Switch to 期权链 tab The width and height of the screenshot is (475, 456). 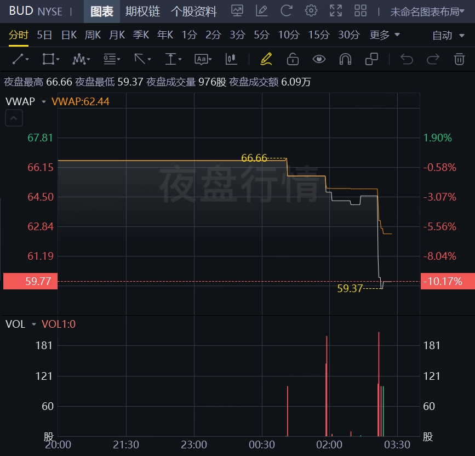tap(142, 11)
